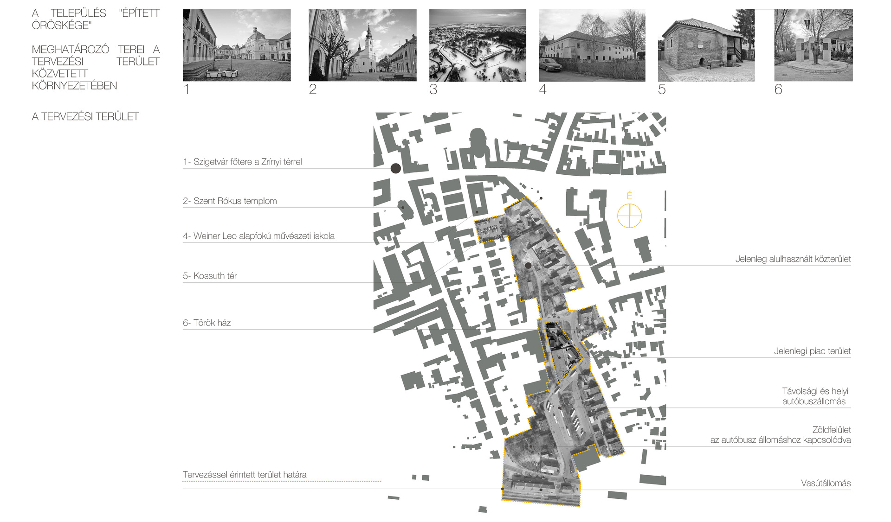Click label '1- Szigetvár főtere a Zrínyi térrel'

[x=242, y=162]
